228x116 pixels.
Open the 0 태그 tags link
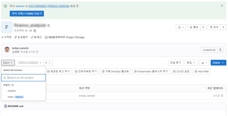coord(36,37)
